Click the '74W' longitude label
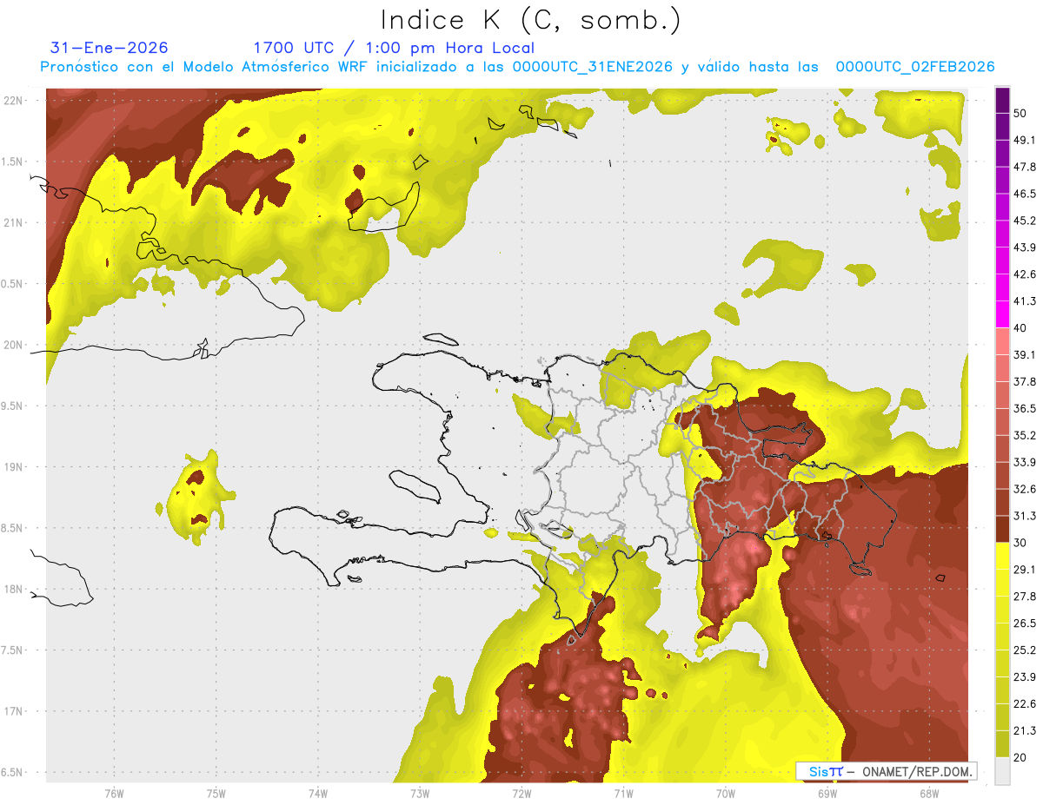 click(318, 793)
